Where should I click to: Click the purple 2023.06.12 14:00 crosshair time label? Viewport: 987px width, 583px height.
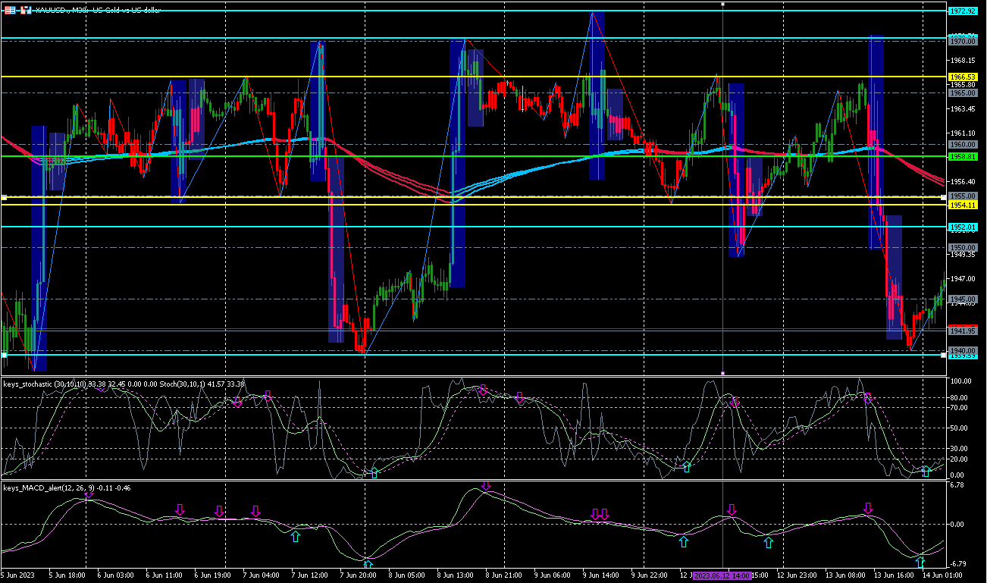(722, 576)
